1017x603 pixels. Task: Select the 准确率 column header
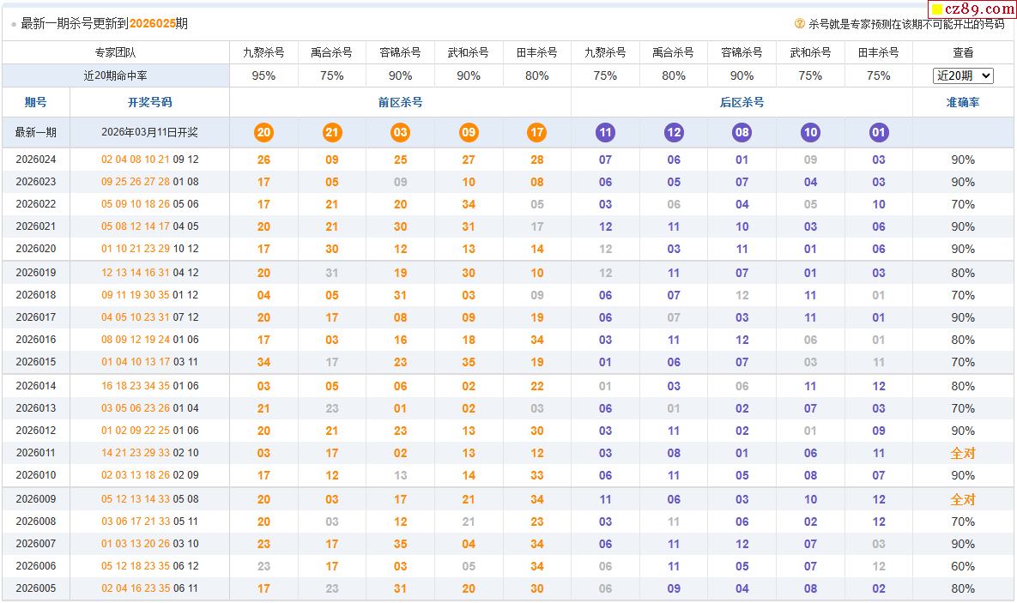[x=963, y=102]
